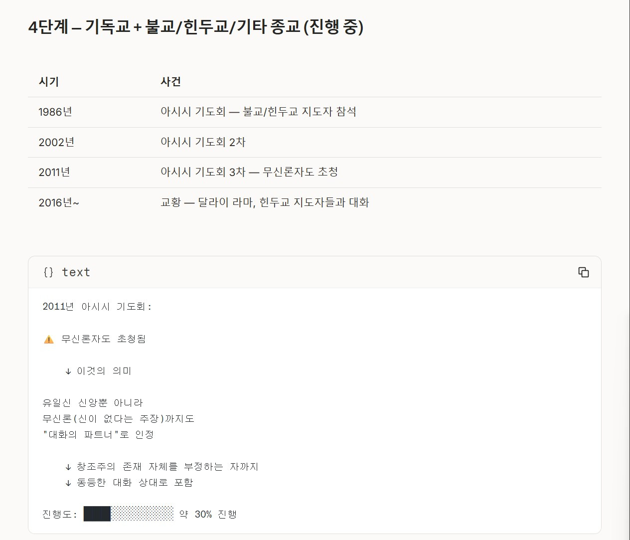This screenshot has height=540, width=630.
Task: Click the down arrow before 동등한 대화 상대로
Action: 68,483
